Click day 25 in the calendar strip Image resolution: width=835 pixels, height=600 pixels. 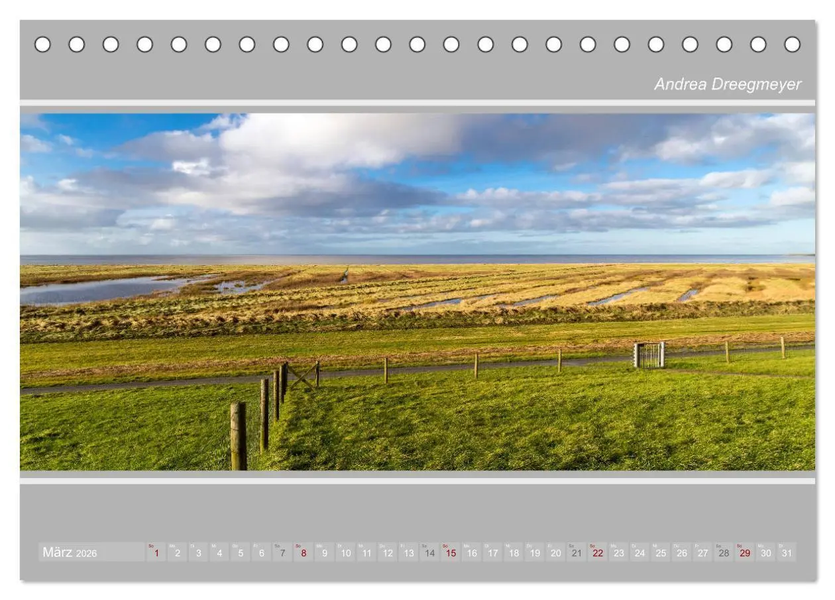click(x=661, y=552)
